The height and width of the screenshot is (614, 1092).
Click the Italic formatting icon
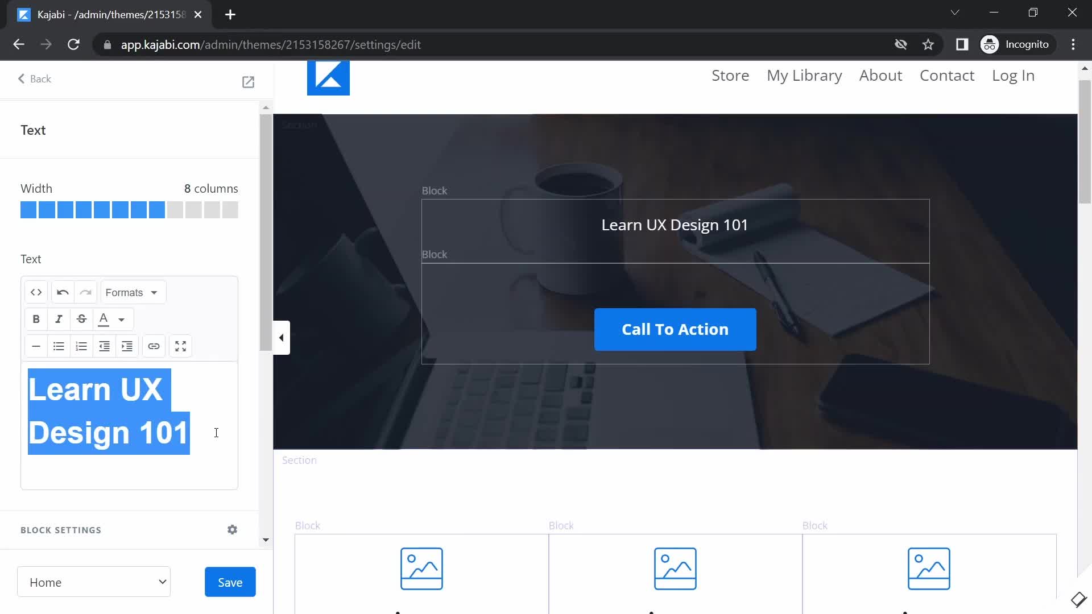pyautogui.click(x=59, y=318)
